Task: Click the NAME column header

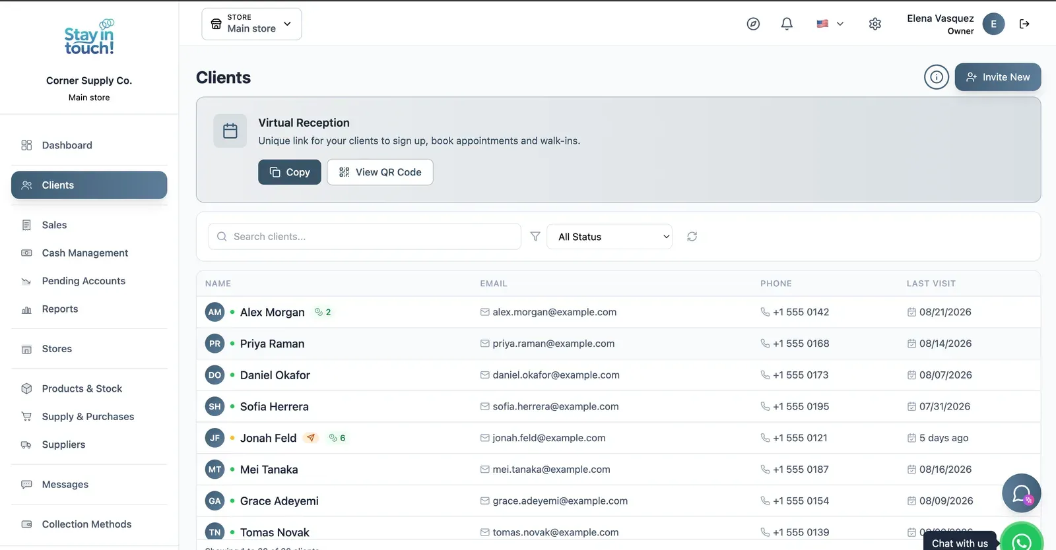Action: click(218, 284)
